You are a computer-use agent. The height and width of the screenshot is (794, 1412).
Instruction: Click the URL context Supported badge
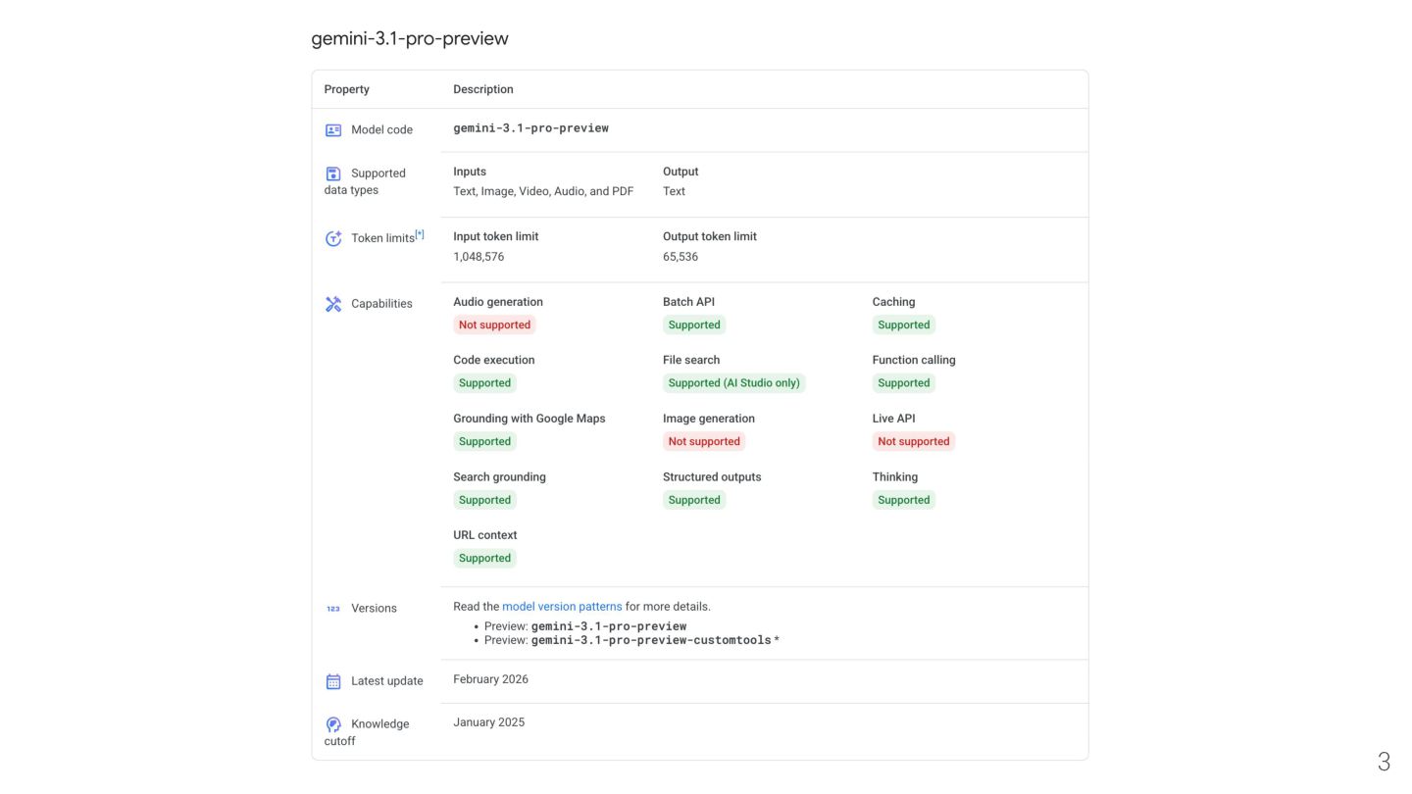[484, 559]
